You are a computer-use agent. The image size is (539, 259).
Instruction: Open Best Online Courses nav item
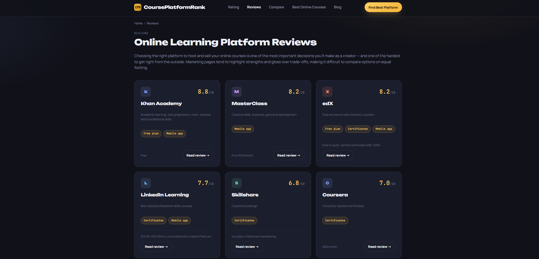click(309, 7)
